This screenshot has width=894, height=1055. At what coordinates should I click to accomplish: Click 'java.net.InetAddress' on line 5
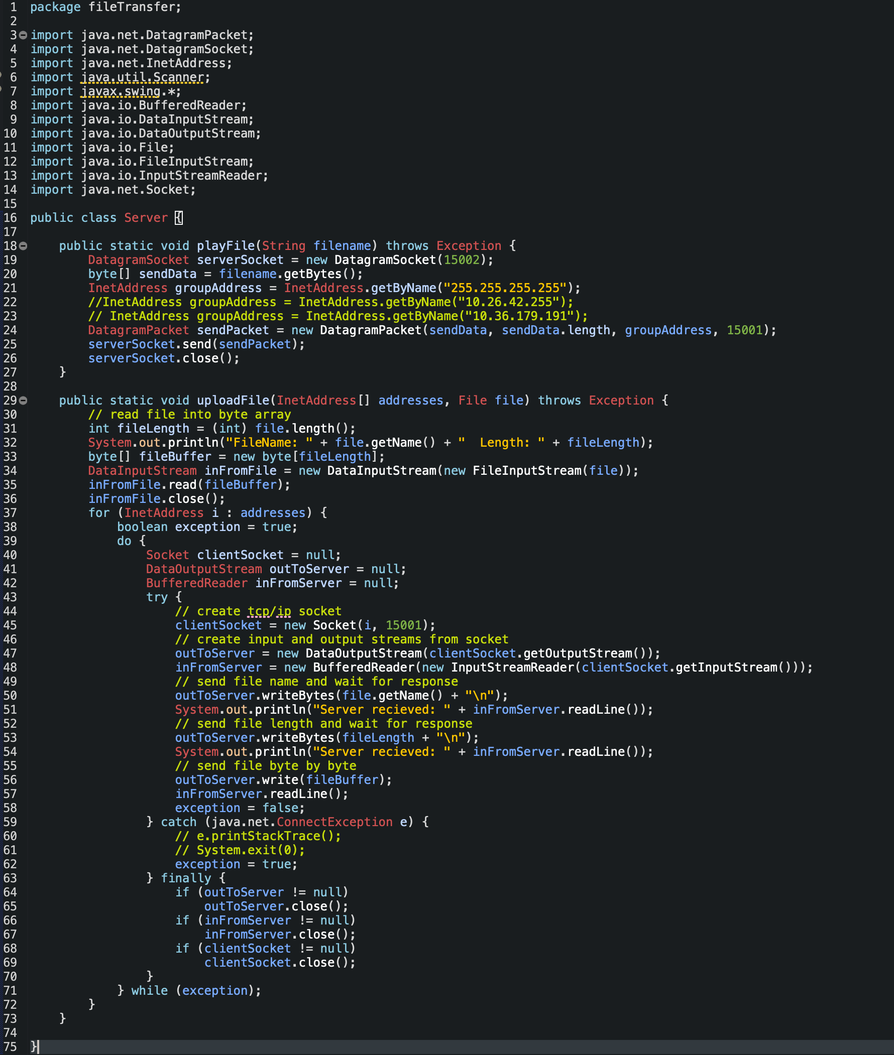coord(153,63)
